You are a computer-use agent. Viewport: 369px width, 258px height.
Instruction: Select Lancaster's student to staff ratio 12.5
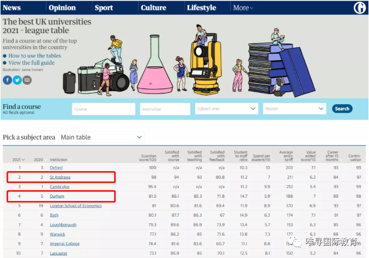tap(243, 253)
